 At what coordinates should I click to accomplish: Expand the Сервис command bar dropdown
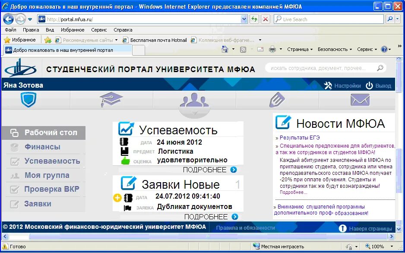tap(367, 49)
